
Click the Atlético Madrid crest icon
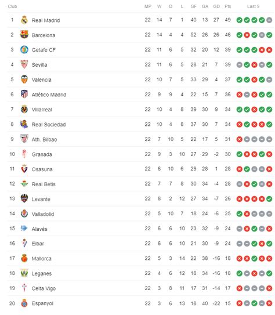24,94
